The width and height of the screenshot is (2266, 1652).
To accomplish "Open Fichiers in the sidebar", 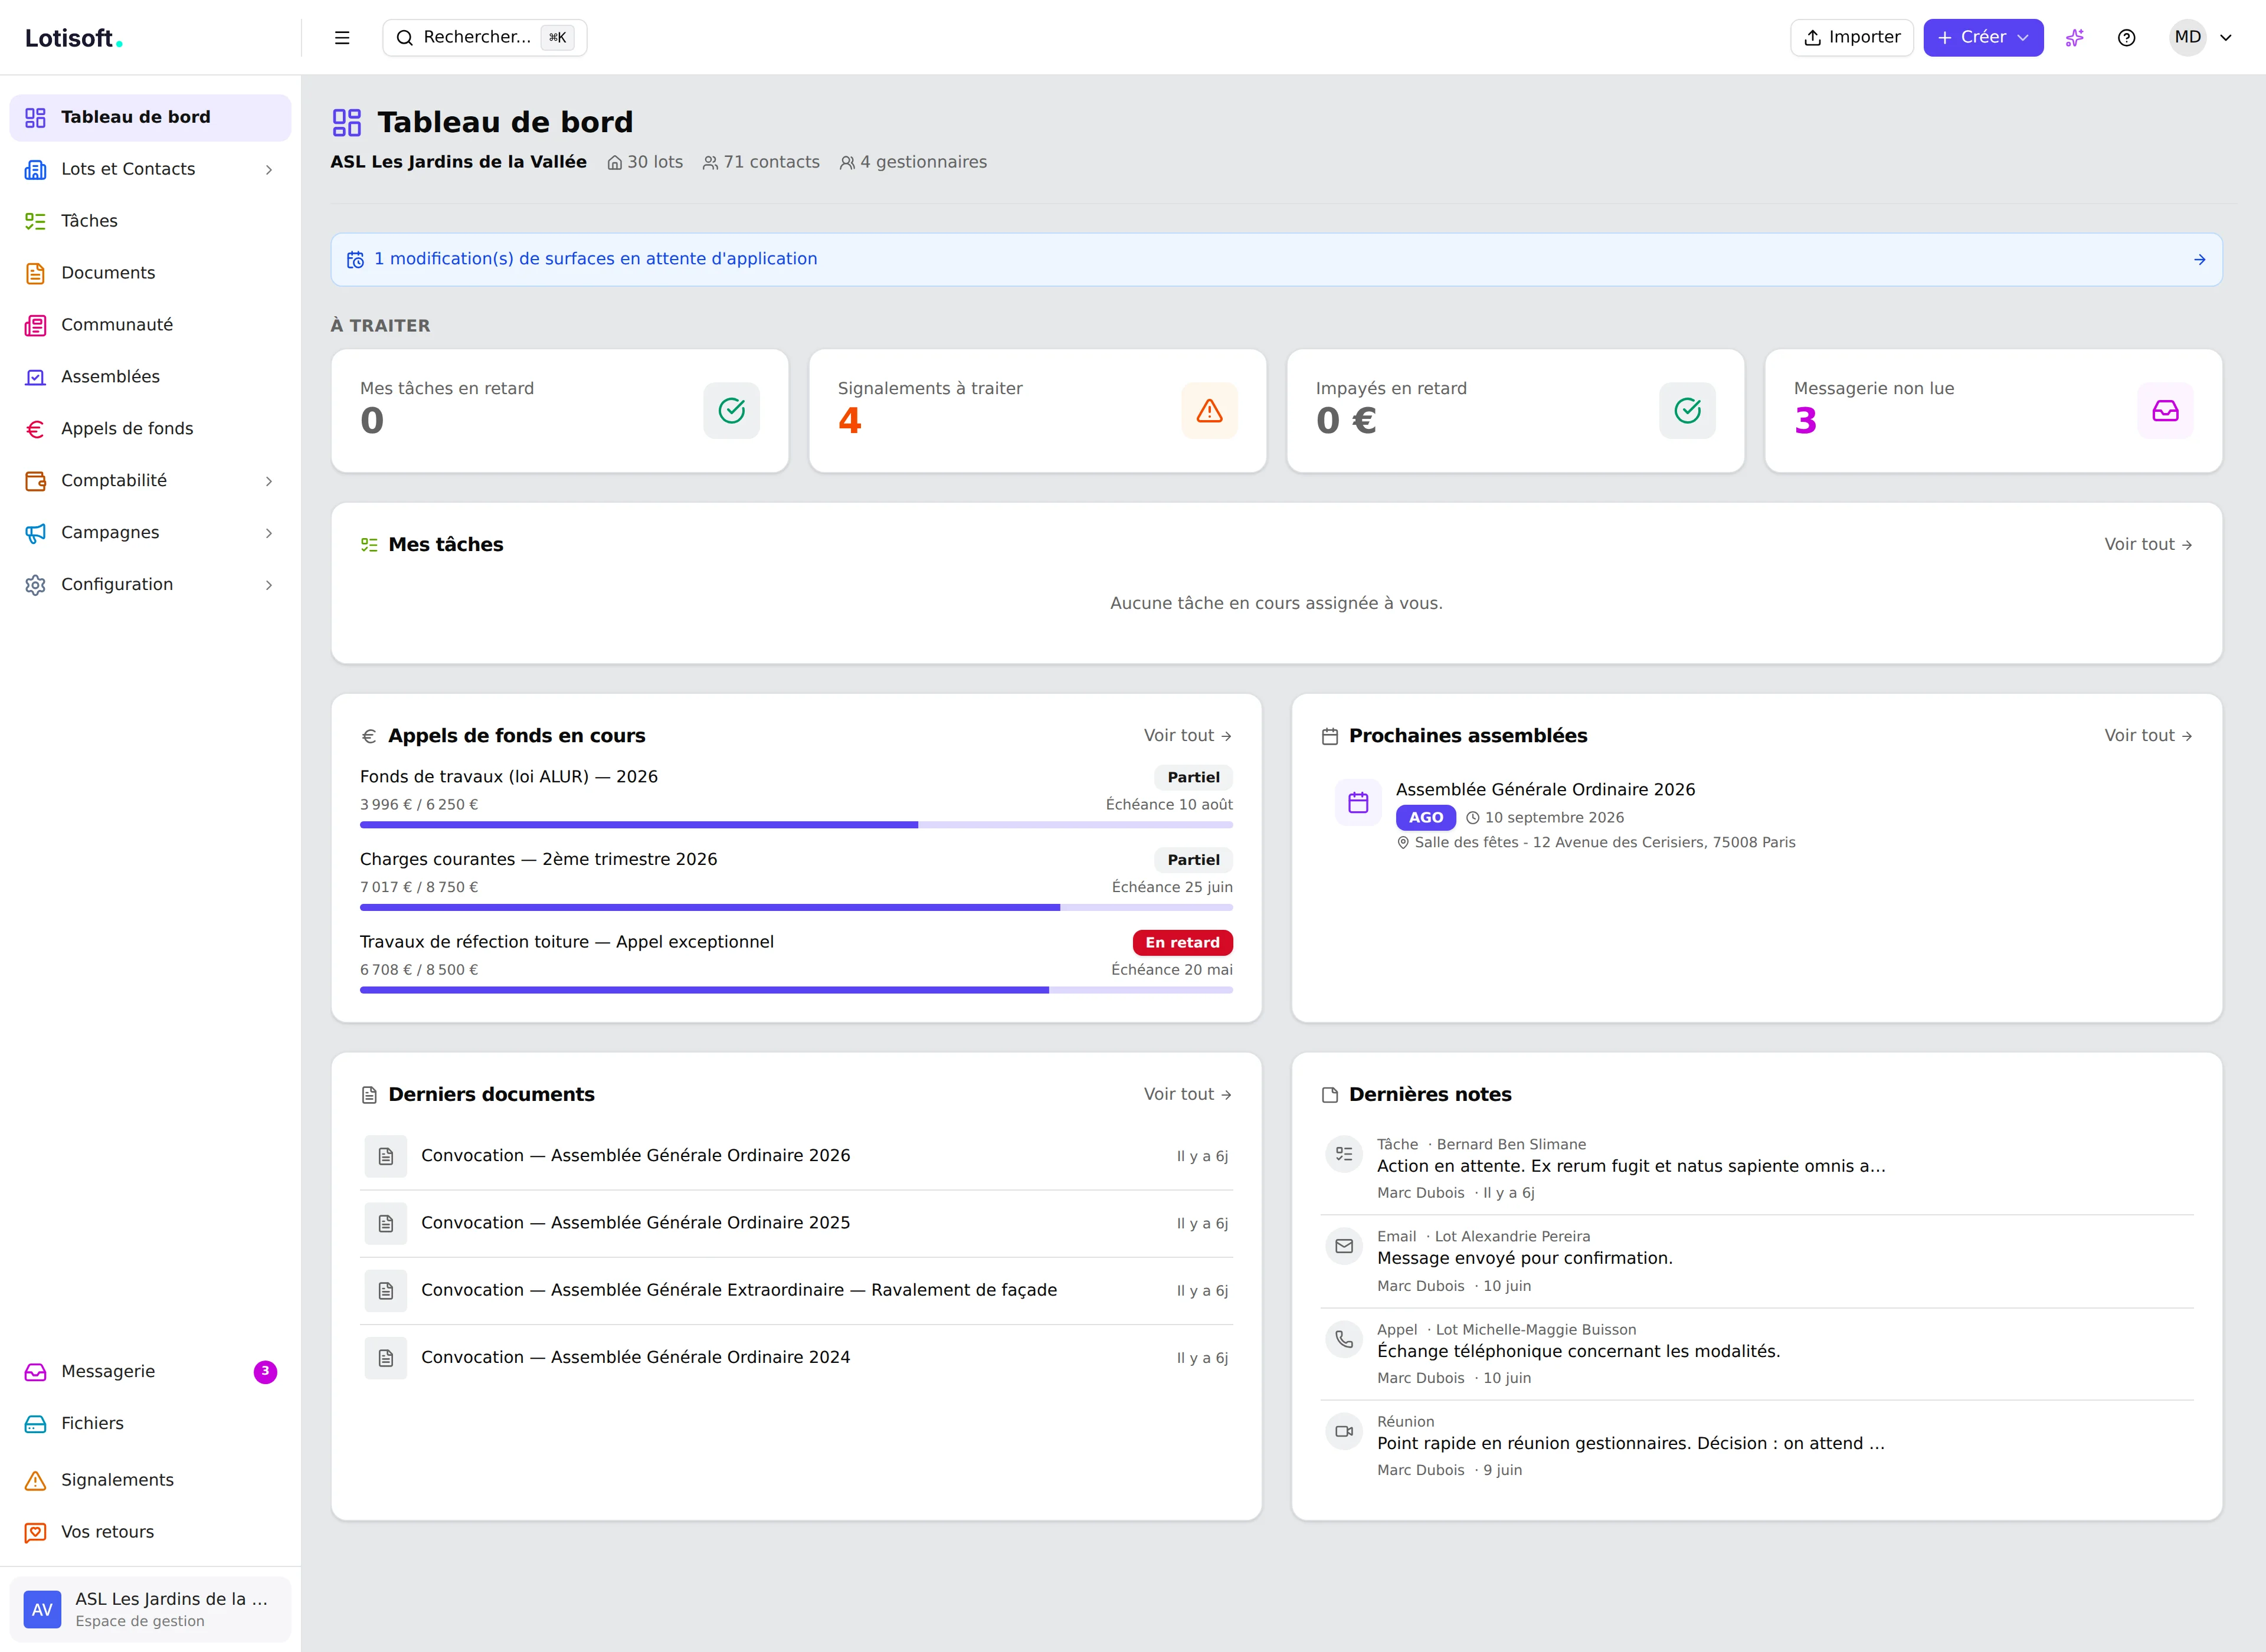I will 150,1424.
